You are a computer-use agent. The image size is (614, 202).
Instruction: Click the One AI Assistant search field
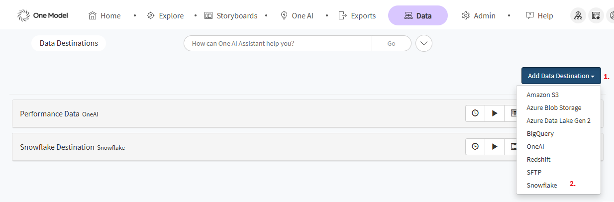point(278,43)
